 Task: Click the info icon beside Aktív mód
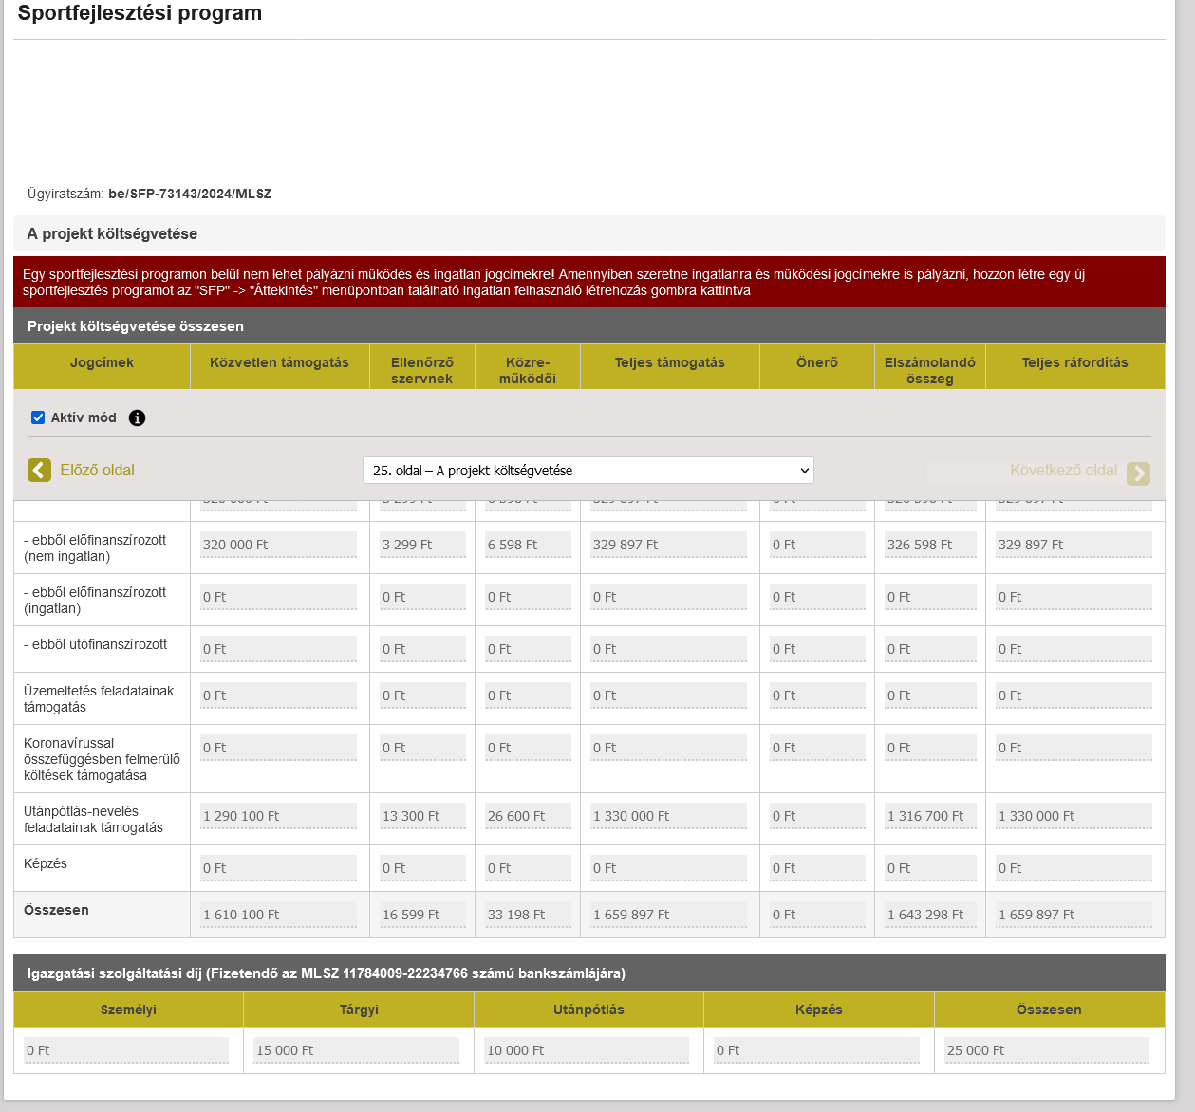pyautogui.click(x=138, y=417)
